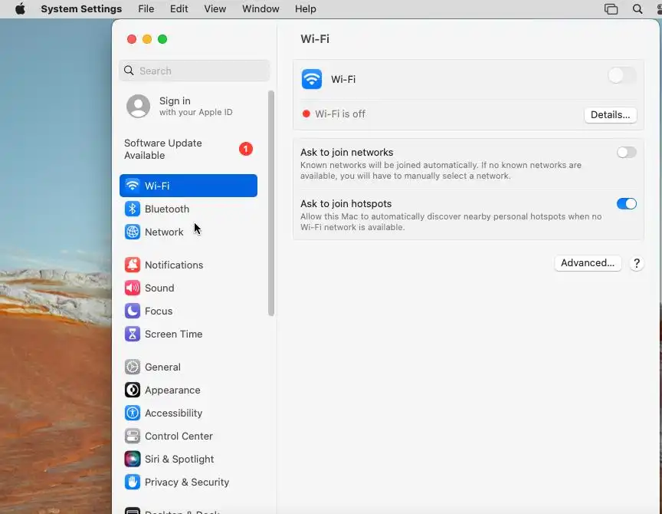Open the Advanced… Wi-Fi options
Viewport: 662px width, 514px height.
(588, 263)
